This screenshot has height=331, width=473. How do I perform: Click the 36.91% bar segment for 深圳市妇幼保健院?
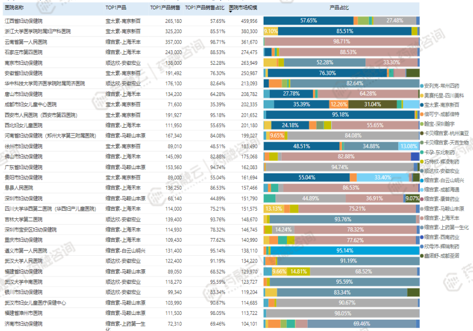click(374, 198)
